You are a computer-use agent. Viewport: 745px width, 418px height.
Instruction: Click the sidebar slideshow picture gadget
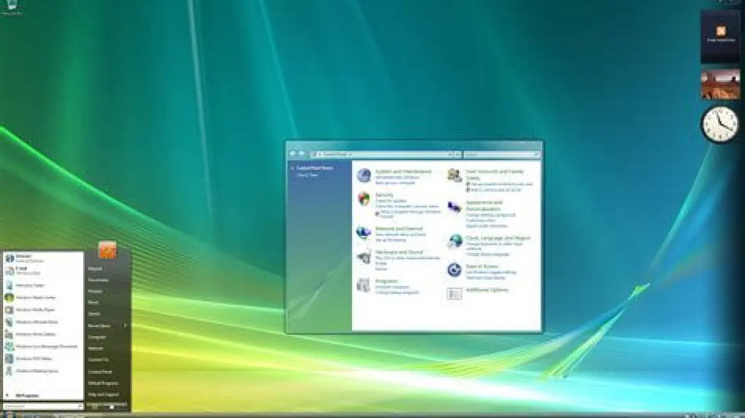click(x=720, y=84)
